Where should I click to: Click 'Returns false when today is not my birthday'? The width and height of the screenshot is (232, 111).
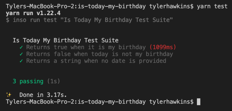pyautogui.click(x=99, y=54)
